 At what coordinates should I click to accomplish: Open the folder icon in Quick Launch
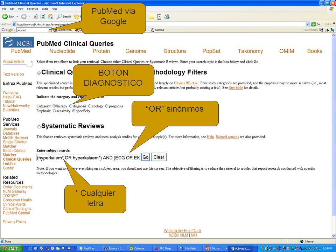58,248
